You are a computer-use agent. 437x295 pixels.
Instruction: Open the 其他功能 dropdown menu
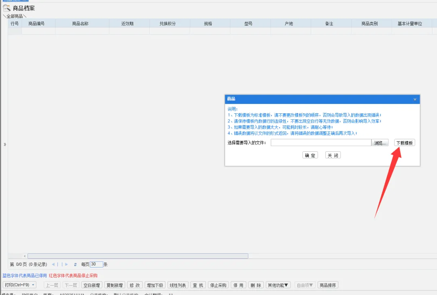(278, 285)
